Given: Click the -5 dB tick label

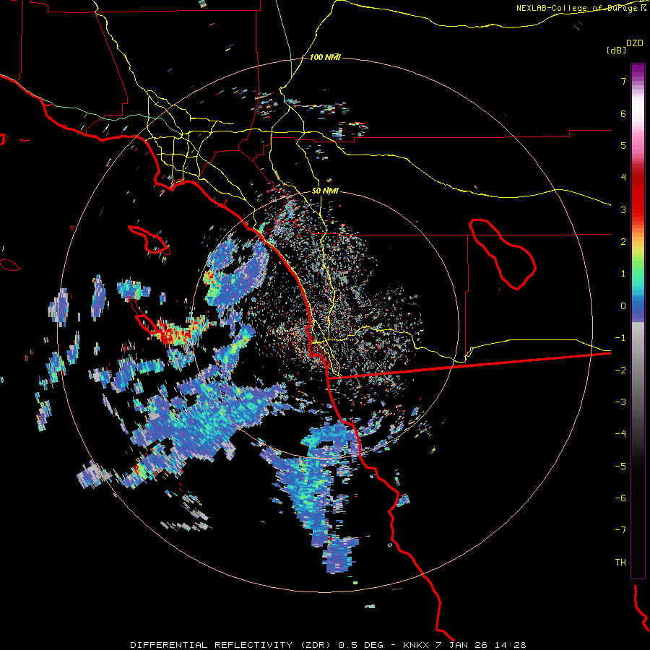Looking at the screenshot, I should [x=620, y=467].
